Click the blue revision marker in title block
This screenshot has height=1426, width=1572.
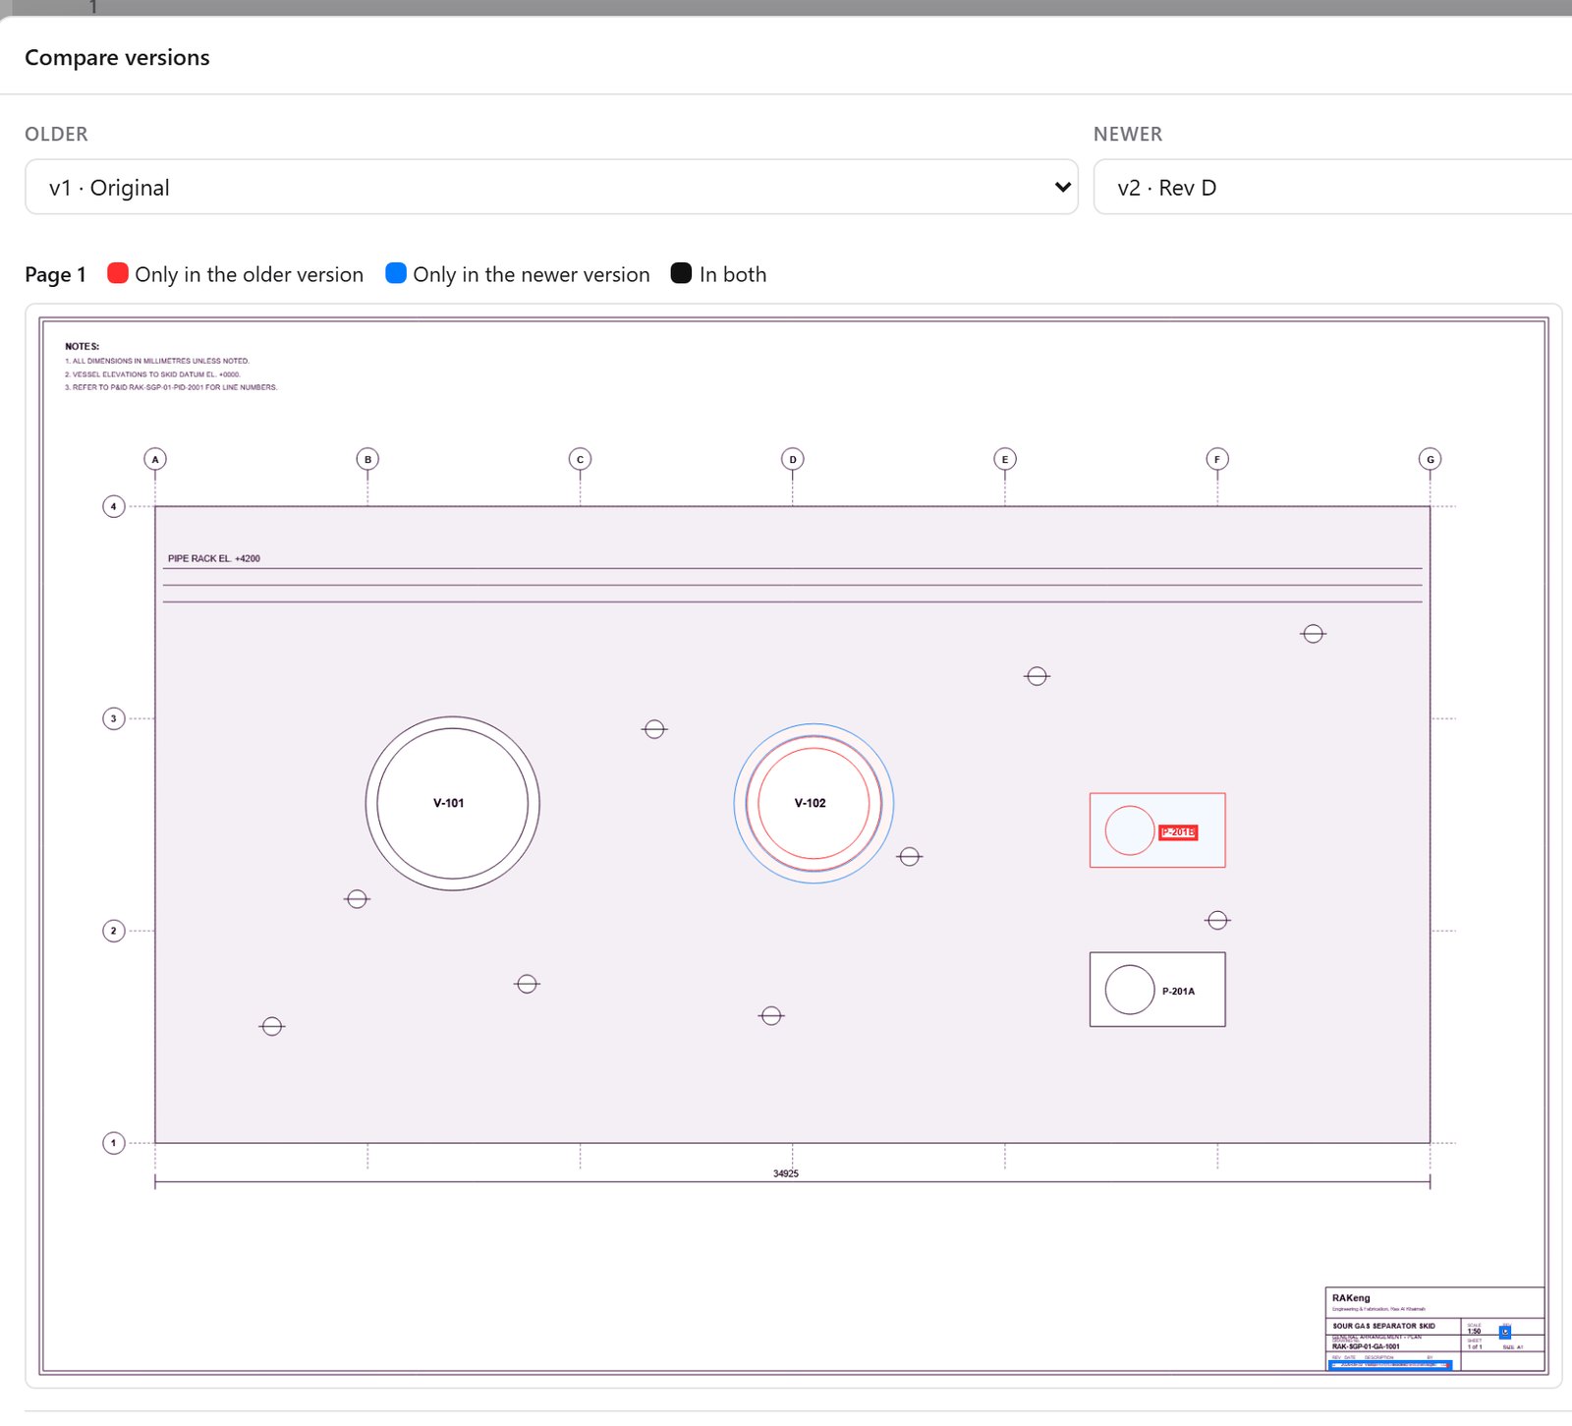tap(1504, 1332)
